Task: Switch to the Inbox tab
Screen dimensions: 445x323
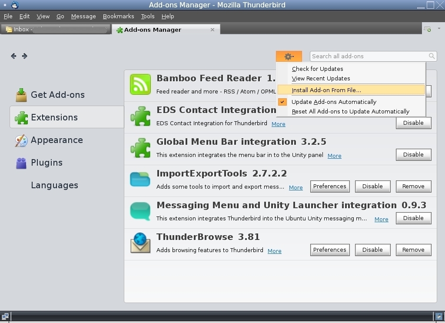Action: tap(56, 30)
